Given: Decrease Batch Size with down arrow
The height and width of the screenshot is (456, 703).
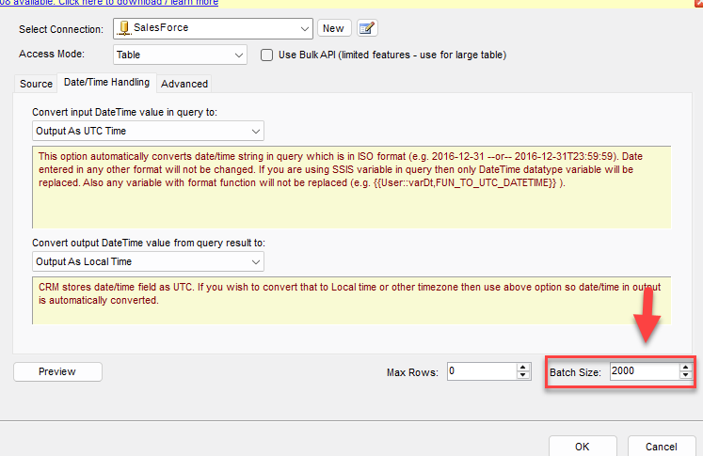Looking at the screenshot, I should (686, 376).
